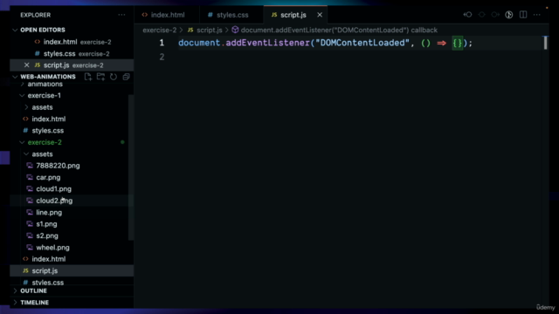Expand the Timeline section

[35, 303]
